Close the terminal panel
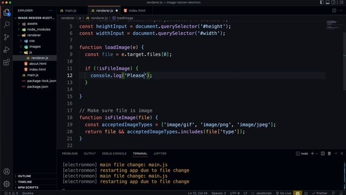This screenshot has width=346, height=195. 342,153
